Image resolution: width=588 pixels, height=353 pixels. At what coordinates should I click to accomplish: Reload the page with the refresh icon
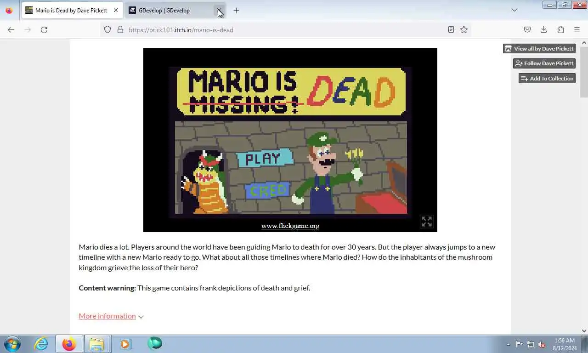[x=44, y=30]
